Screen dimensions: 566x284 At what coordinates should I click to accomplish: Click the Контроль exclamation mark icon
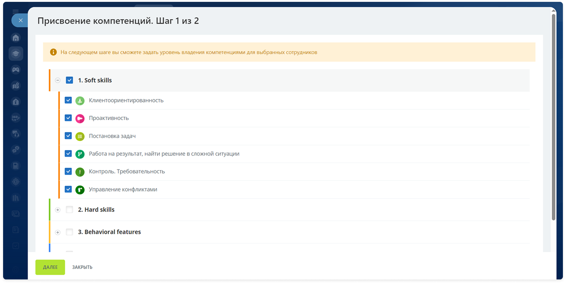80,172
